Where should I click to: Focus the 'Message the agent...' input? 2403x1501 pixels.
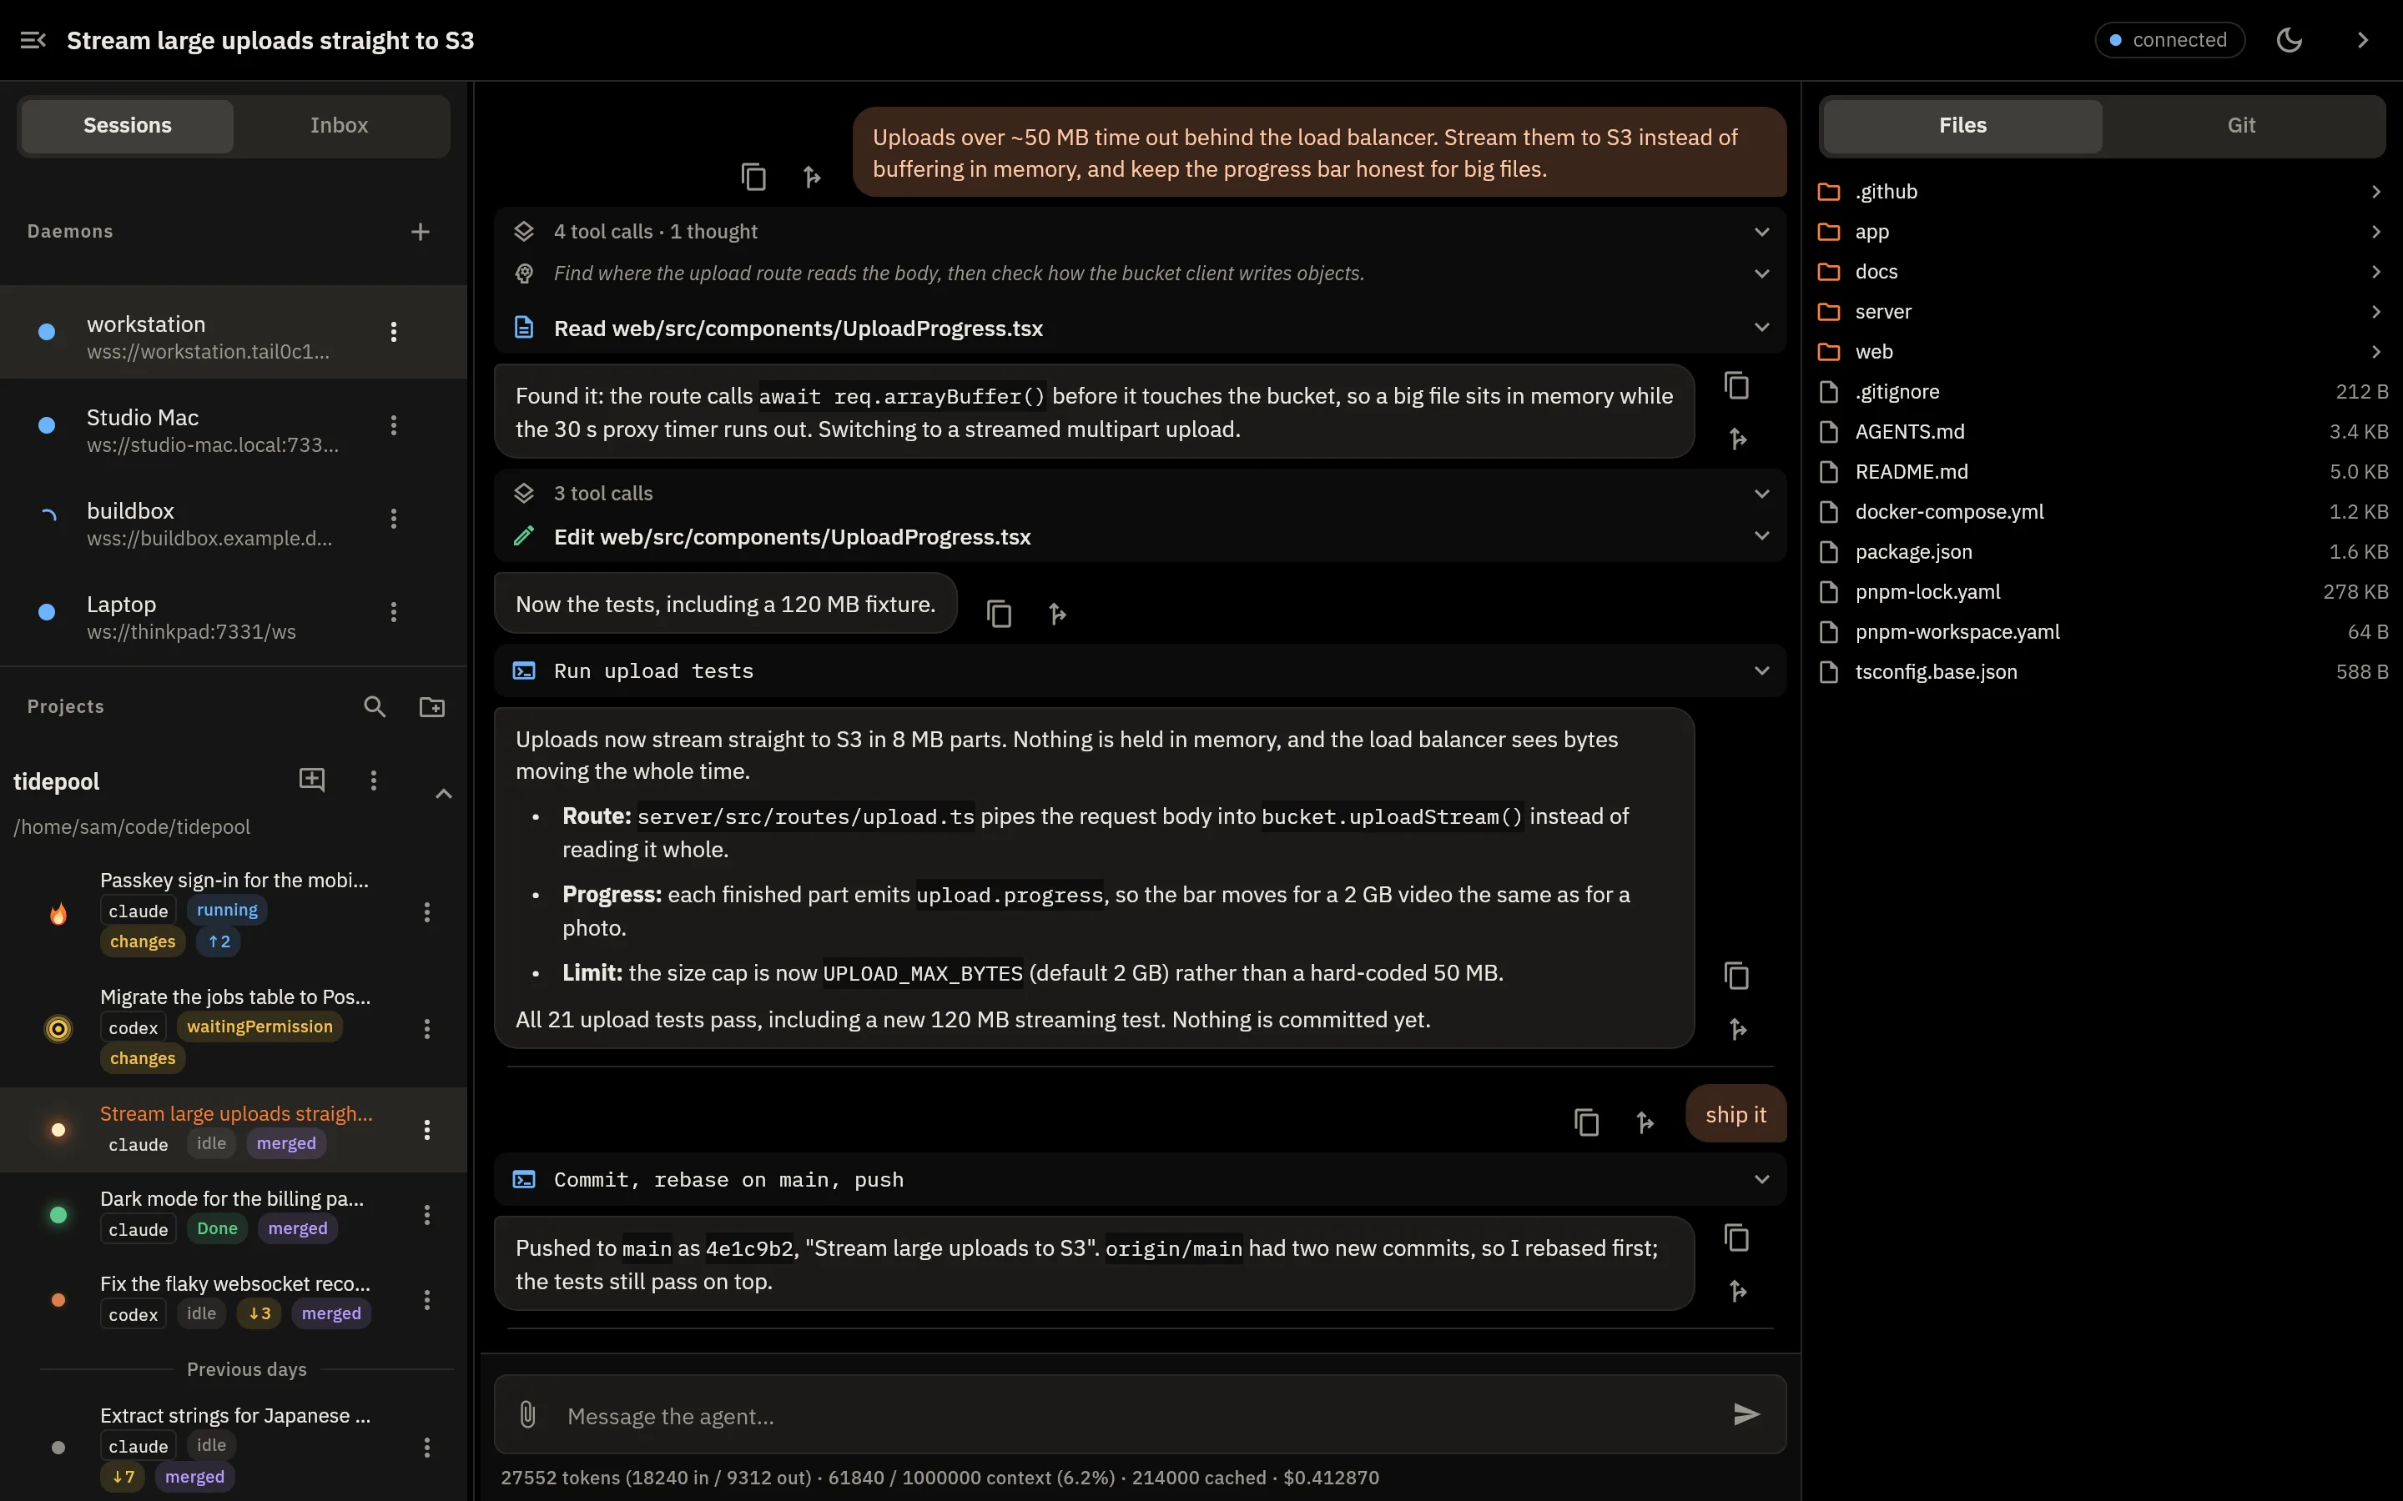click(x=1140, y=1414)
